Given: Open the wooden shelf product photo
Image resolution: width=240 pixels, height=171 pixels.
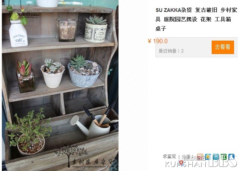Looking at the screenshot, I should pyautogui.click(x=60, y=86).
